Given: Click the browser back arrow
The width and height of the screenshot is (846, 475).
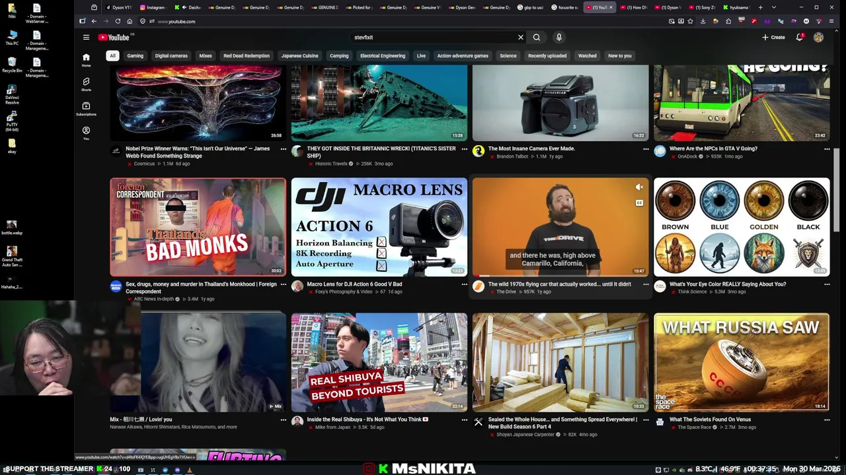Looking at the screenshot, I should [x=94, y=21].
